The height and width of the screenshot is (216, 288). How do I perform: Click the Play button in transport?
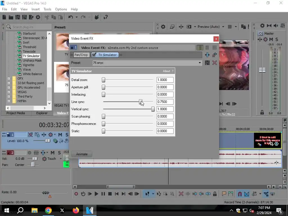pos(96,194)
